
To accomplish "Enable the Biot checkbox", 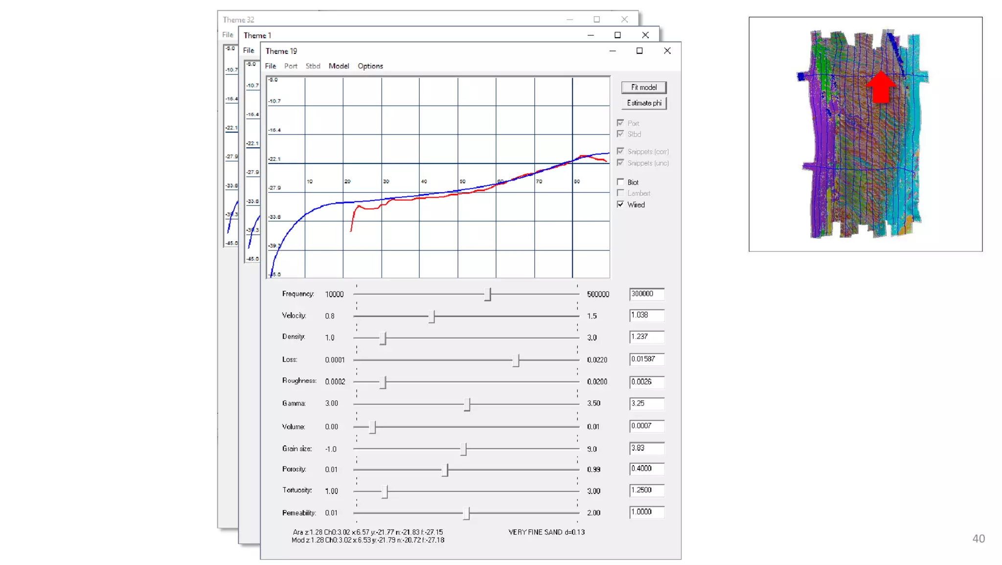I will pos(620,182).
